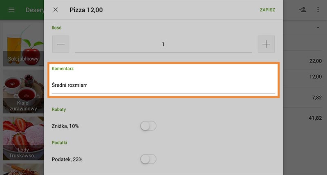Decrease quantity with minus button
This screenshot has height=175, width=327.
tap(60, 44)
